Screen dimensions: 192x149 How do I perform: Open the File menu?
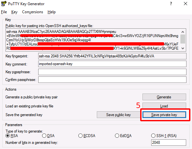pyautogui.click(x=4, y=12)
